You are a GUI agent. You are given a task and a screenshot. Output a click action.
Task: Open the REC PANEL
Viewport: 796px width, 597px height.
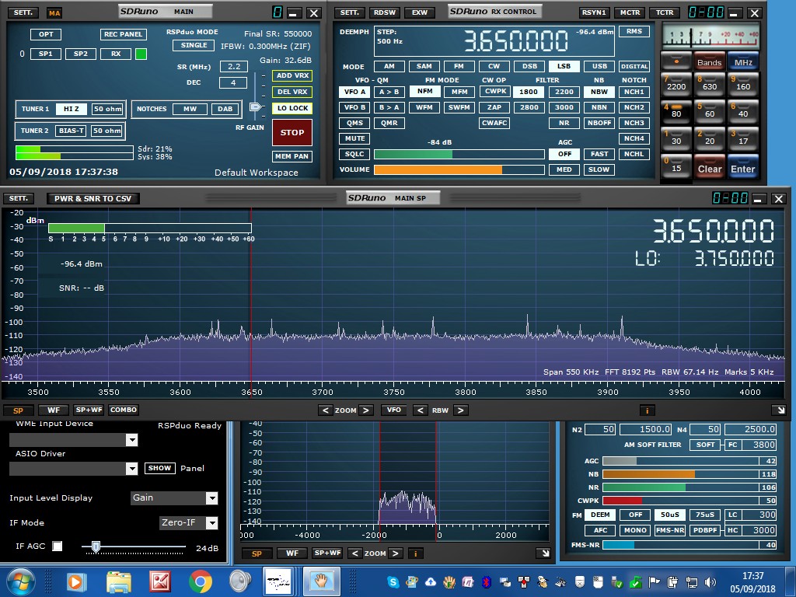pyautogui.click(x=124, y=34)
